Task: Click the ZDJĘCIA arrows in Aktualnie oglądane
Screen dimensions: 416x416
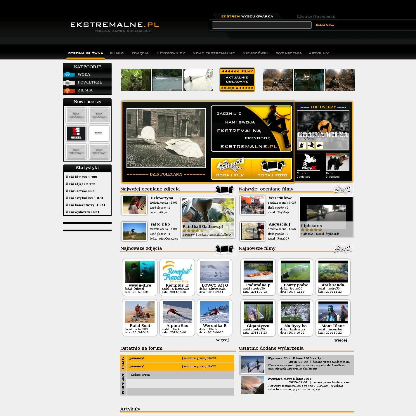Action: coord(237,88)
